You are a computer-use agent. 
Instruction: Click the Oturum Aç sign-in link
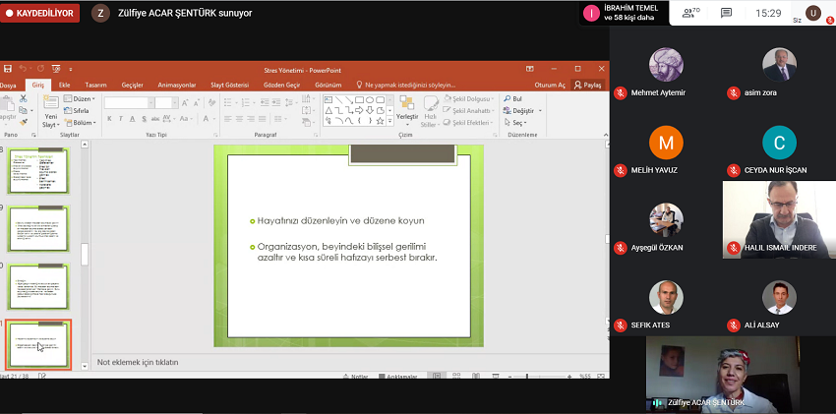point(548,86)
